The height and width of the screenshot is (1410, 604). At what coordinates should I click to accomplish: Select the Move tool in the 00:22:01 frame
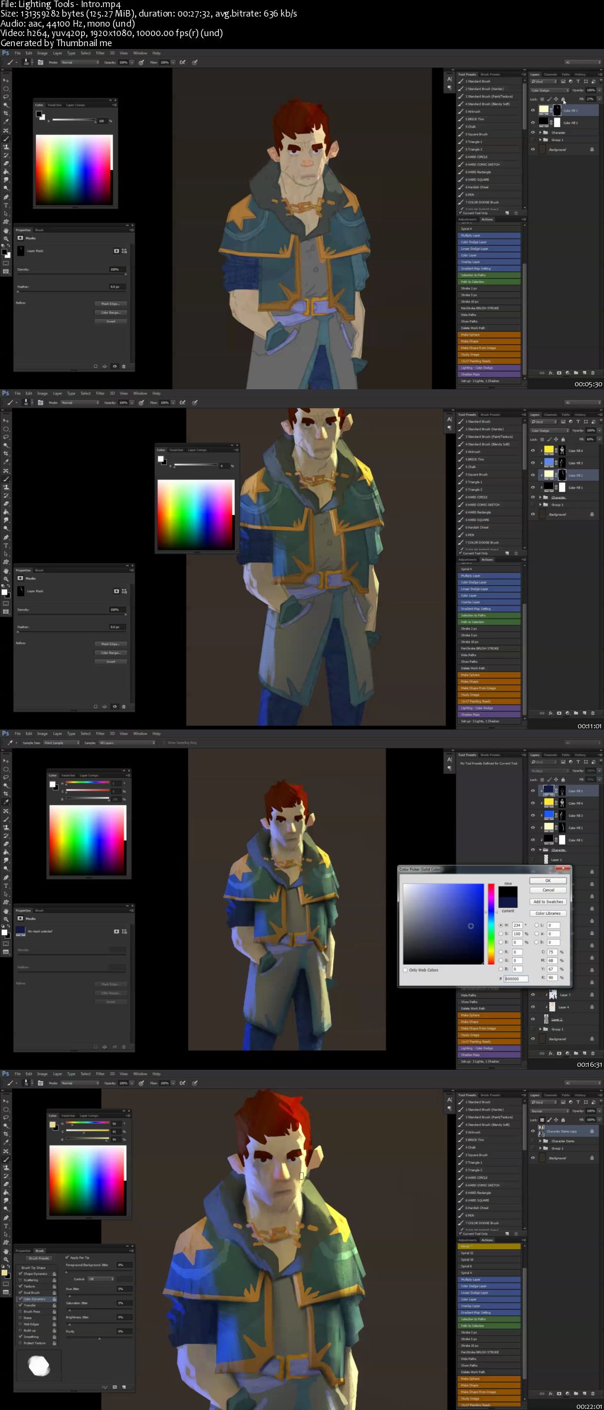point(6,1100)
